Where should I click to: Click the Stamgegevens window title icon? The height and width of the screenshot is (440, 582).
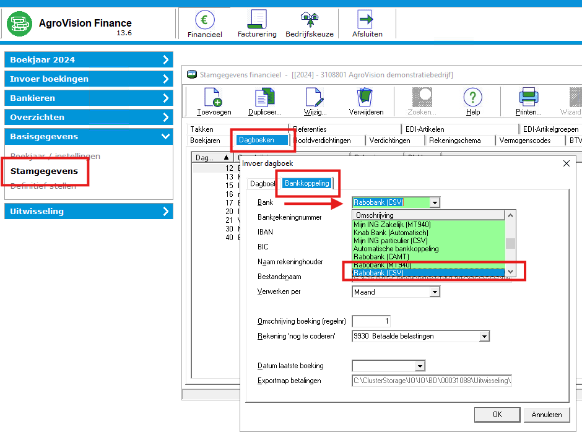pyautogui.click(x=192, y=74)
